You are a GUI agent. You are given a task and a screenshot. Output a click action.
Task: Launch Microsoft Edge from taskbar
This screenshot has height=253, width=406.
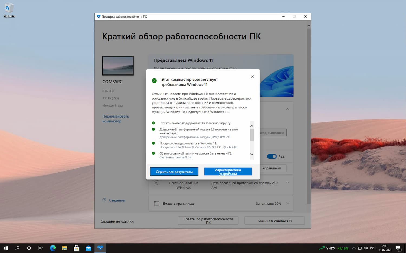click(x=53, y=248)
